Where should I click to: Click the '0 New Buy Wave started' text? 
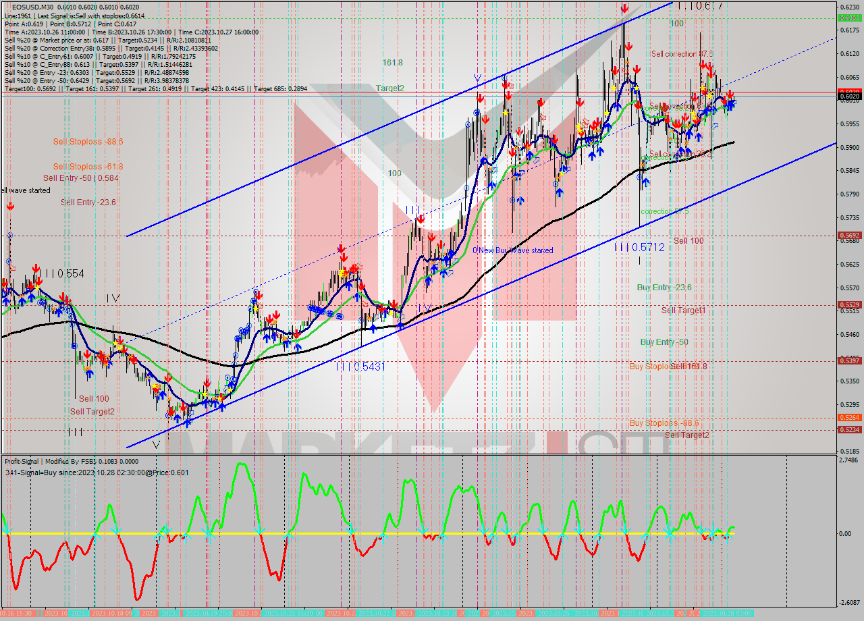(512, 250)
